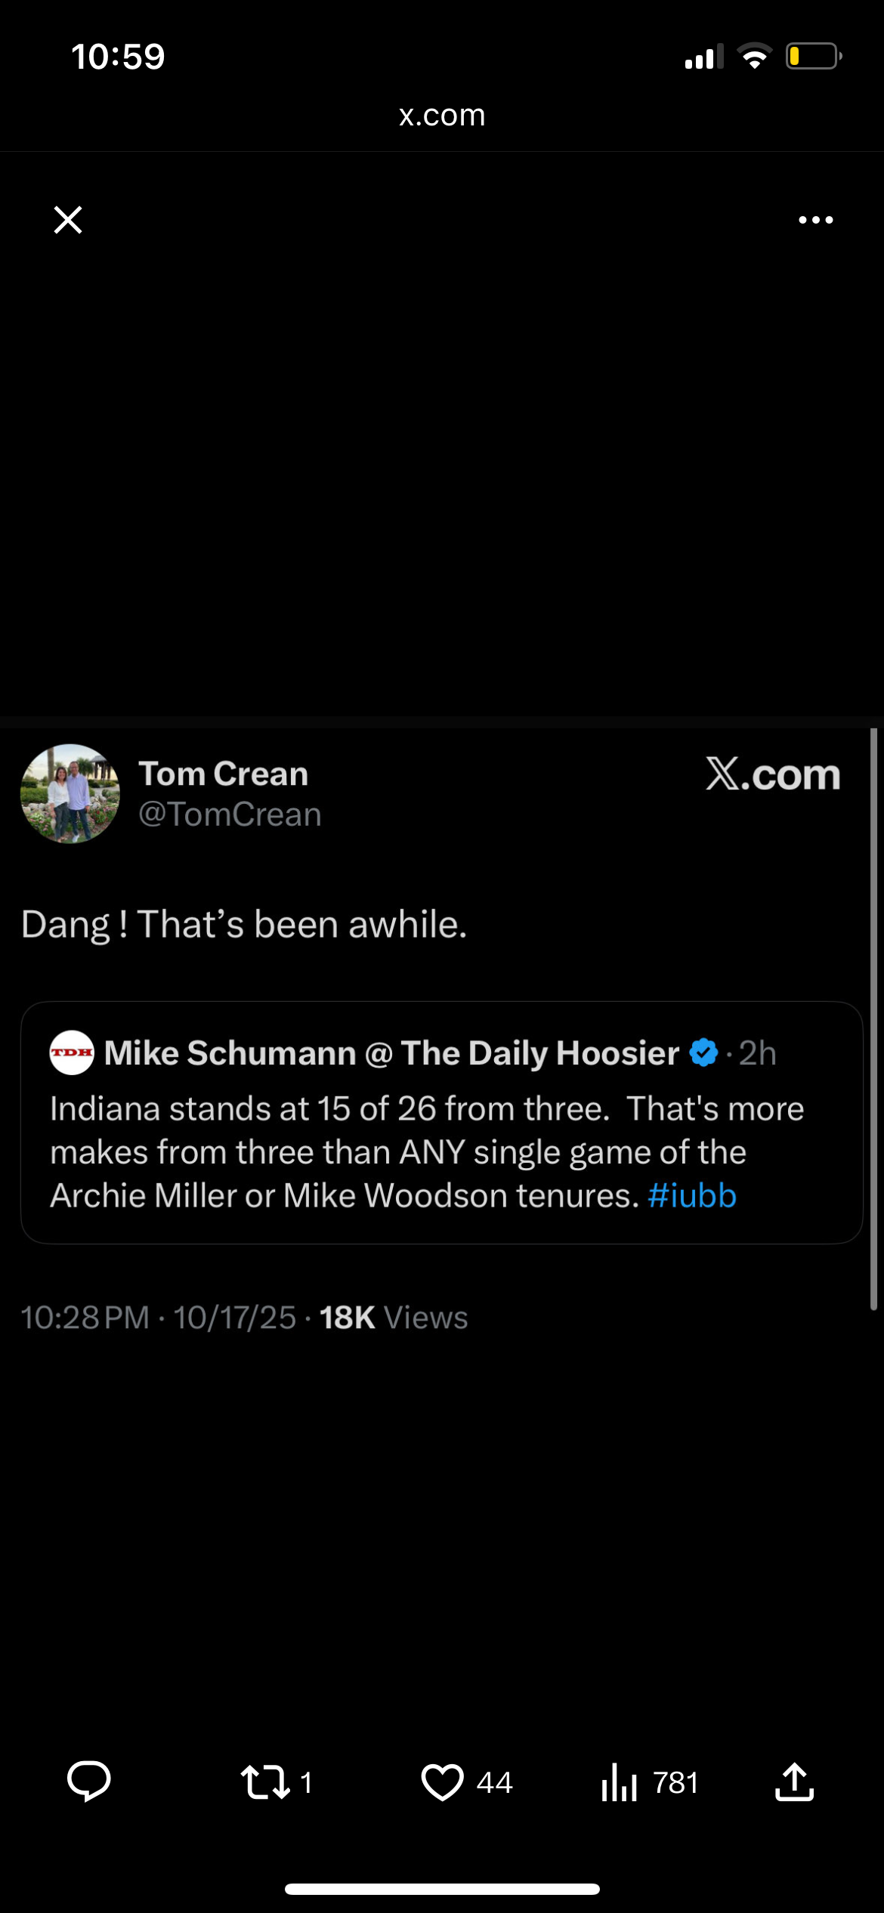This screenshot has height=1913, width=884.
Task: Tap the x.com address bar
Action: (442, 116)
